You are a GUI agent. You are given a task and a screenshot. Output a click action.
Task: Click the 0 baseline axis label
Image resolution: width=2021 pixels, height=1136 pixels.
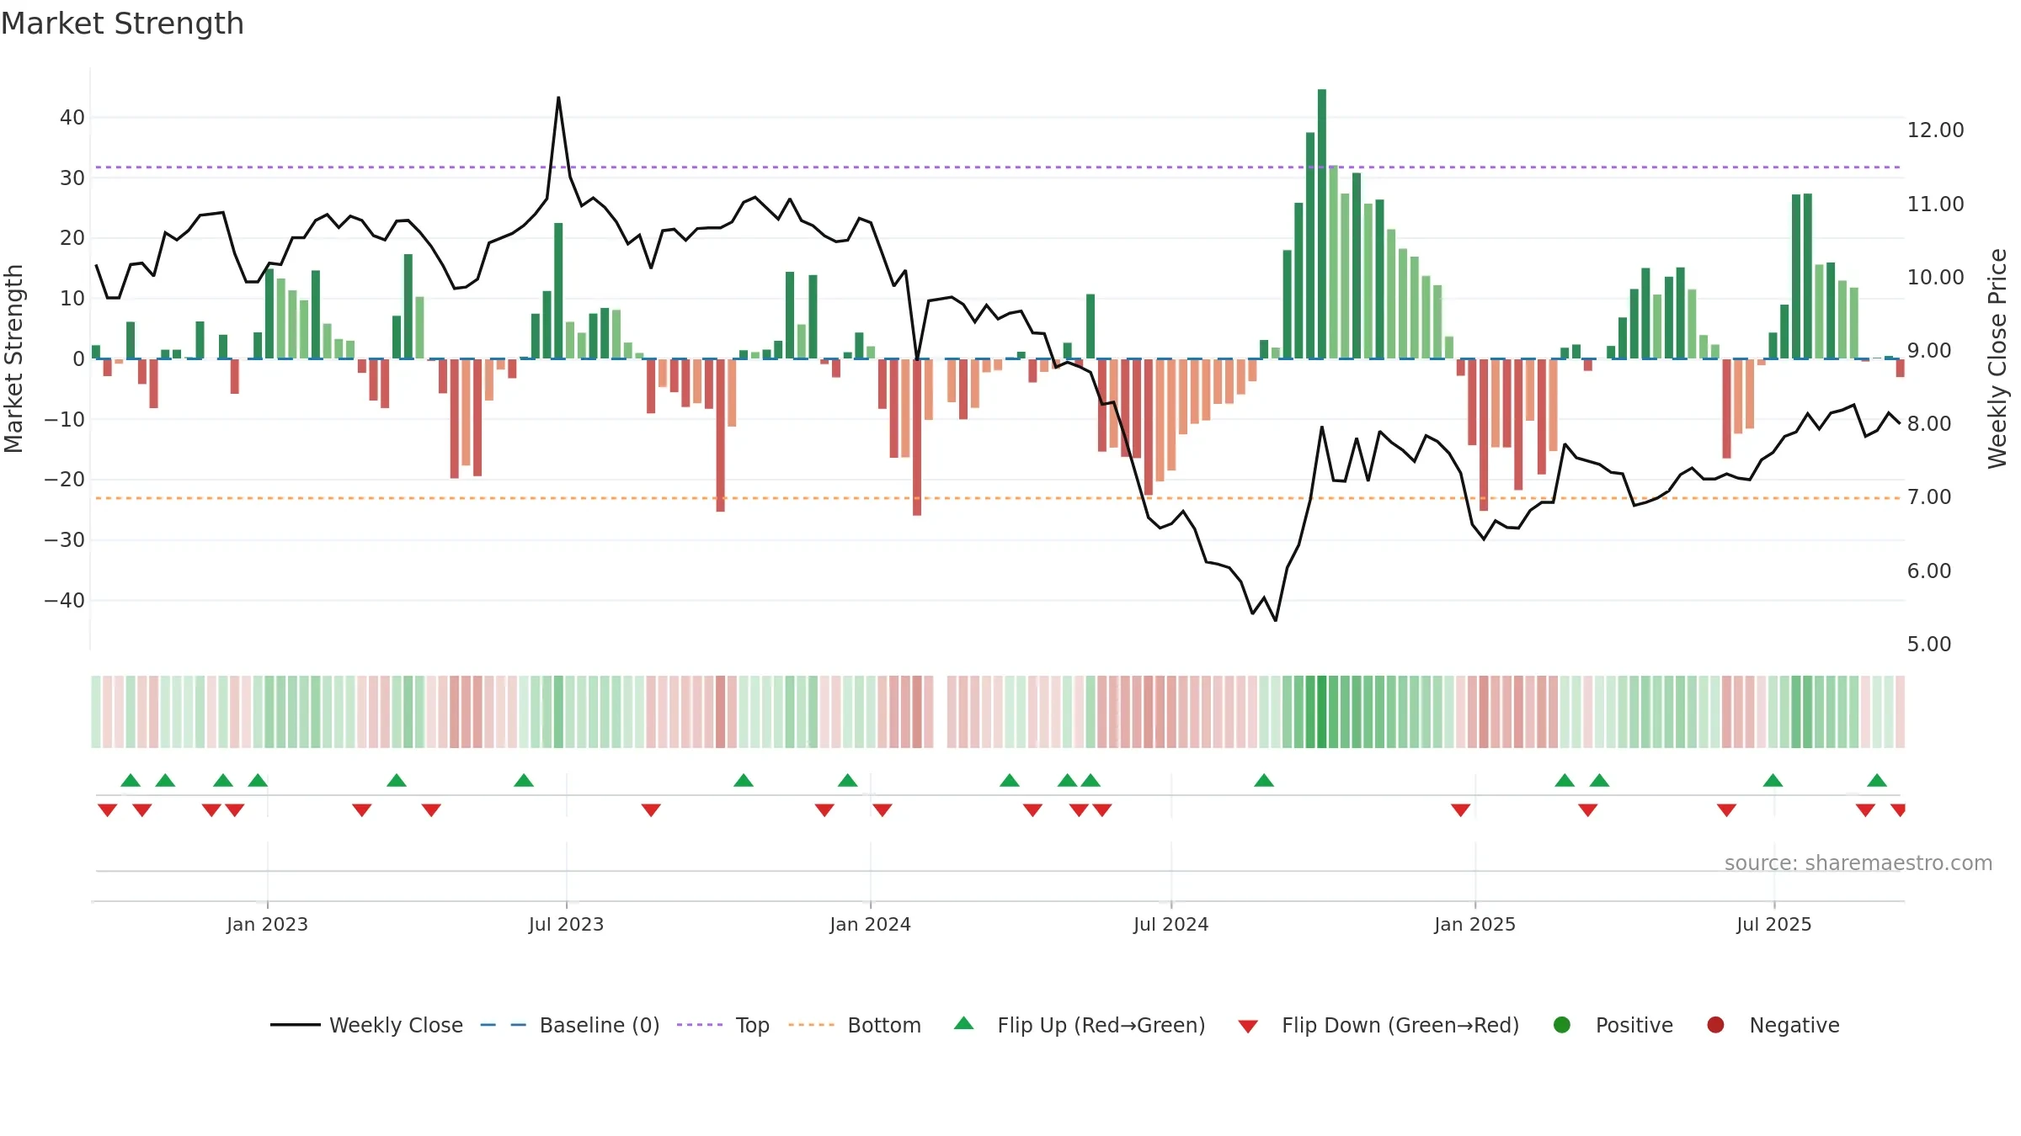point(79,359)
